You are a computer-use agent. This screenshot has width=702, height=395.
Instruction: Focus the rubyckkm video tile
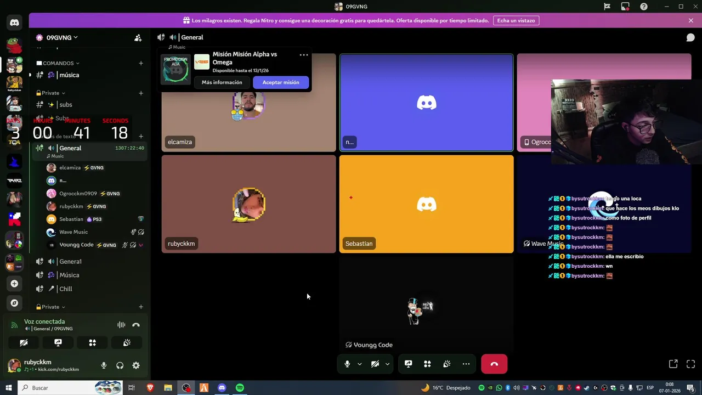coord(249,204)
